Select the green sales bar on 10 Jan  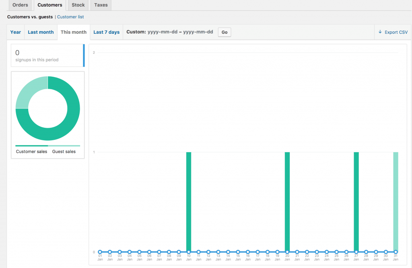[189, 201]
